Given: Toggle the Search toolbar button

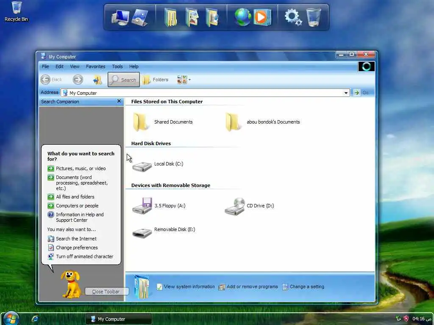Looking at the screenshot, I should (x=124, y=80).
